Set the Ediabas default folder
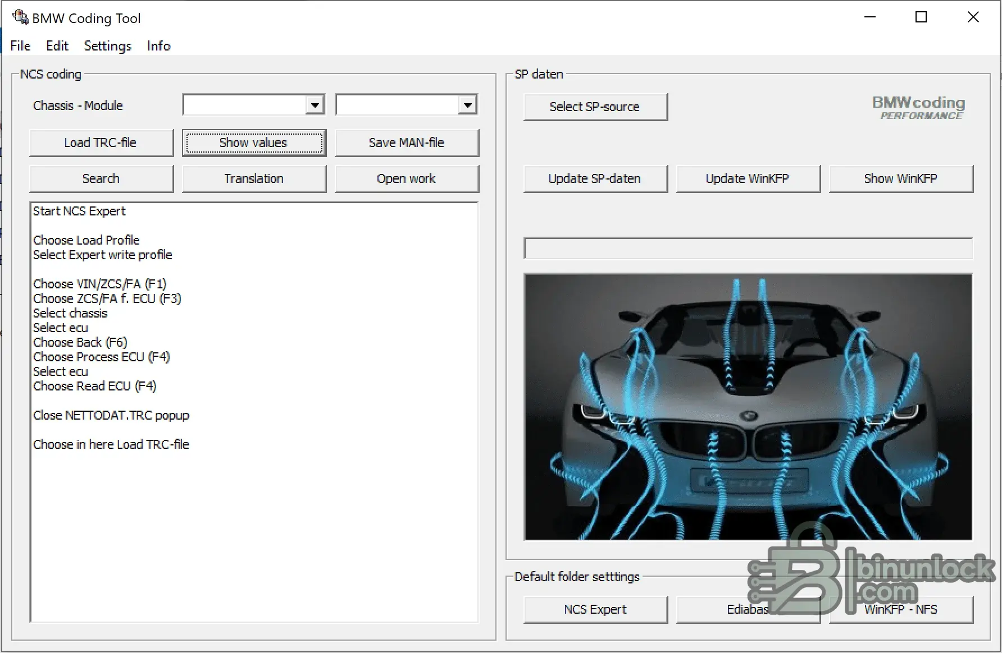 pyautogui.click(x=748, y=610)
